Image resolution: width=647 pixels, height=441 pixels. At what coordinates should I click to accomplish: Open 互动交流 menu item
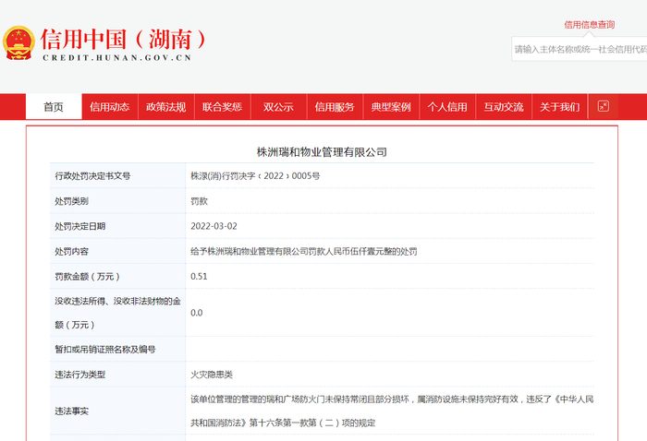[504, 107]
